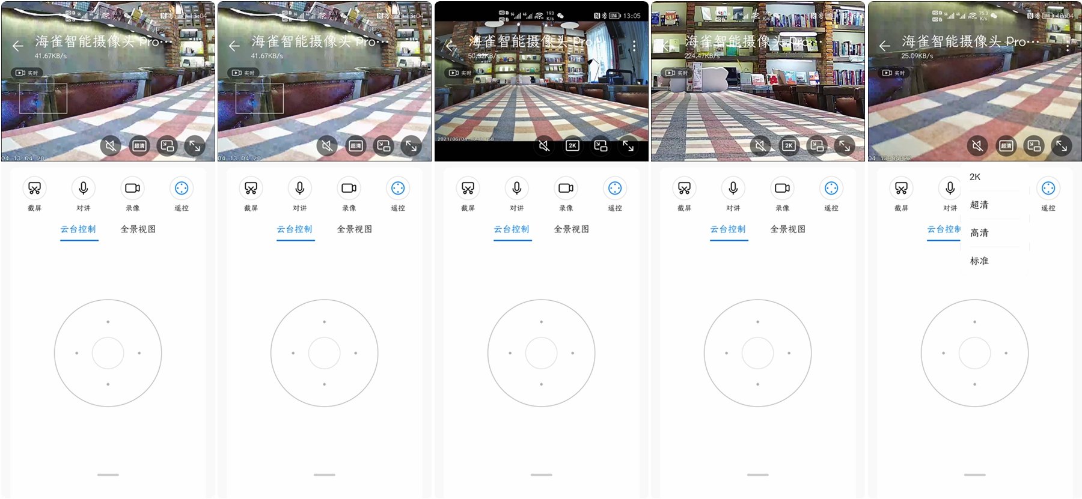The height and width of the screenshot is (499, 1082).
Task: Open 遥控 icon on the 25.09KB/s screen
Action: (1048, 189)
